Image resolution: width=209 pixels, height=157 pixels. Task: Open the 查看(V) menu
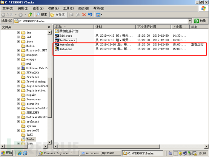click(x=38, y=8)
